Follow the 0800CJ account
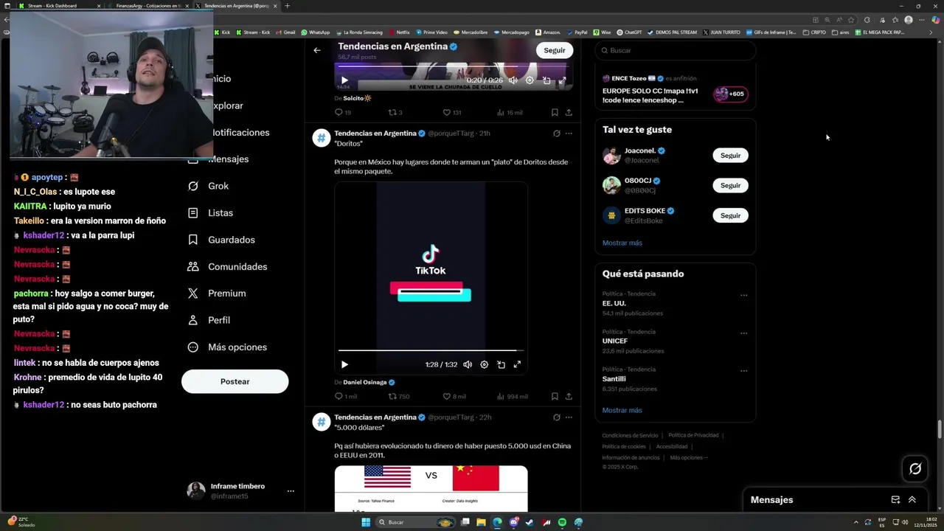The width and height of the screenshot is (944, 531). [730, 185]
